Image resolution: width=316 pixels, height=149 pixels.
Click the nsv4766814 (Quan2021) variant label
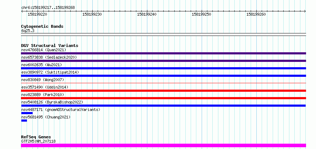[44, 50]
